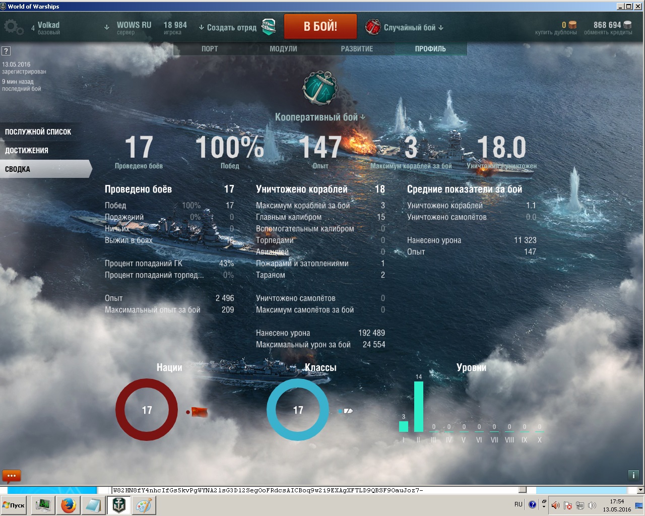Viewport: 645px width, 516px height.
Task: Click the ship class icon in Классы legend
Action: [x=348, y=411]
